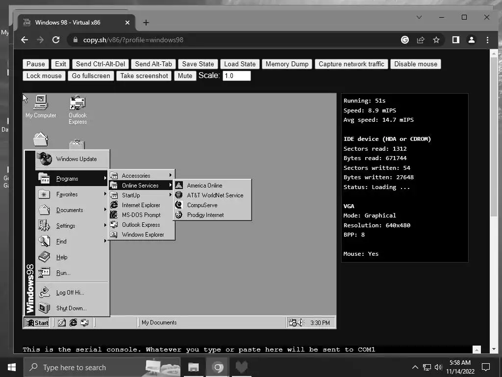The width and height of the screenshot is (502, 377).
Task: Open Outlook Express desktop icon
Action: [77, 109]
